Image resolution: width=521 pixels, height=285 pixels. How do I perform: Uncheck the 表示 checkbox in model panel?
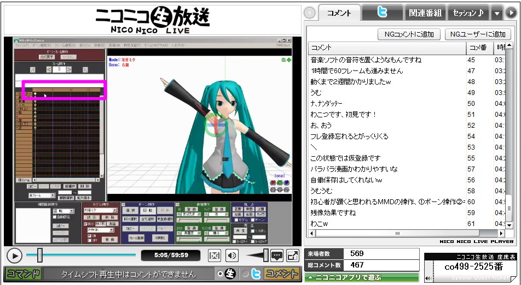tap(85, 224)
